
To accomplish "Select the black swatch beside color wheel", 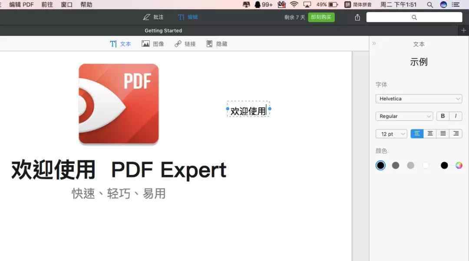I will click(x=444, y=165).
